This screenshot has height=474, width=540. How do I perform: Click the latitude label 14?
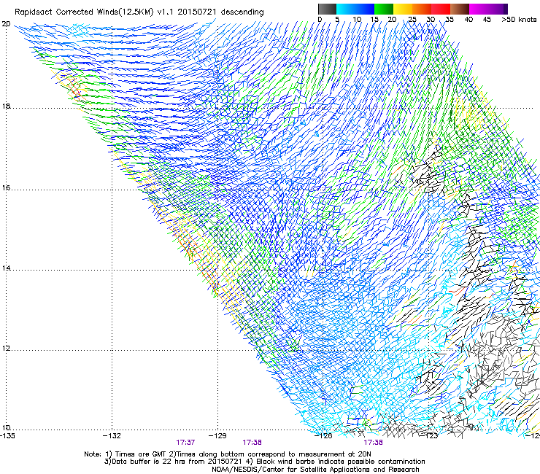(6, 268)
